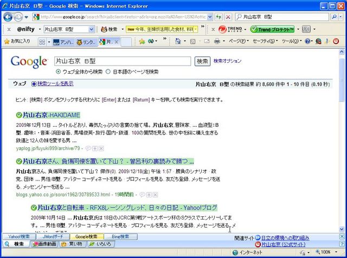Open Trend Micro logo dropdown arrow
347x258 pixels.
(245, 29)
